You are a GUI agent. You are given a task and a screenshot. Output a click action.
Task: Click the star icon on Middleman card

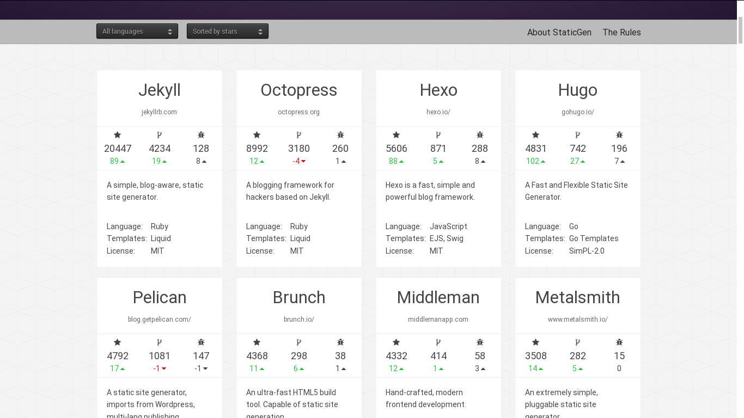(x=397, y=342)
